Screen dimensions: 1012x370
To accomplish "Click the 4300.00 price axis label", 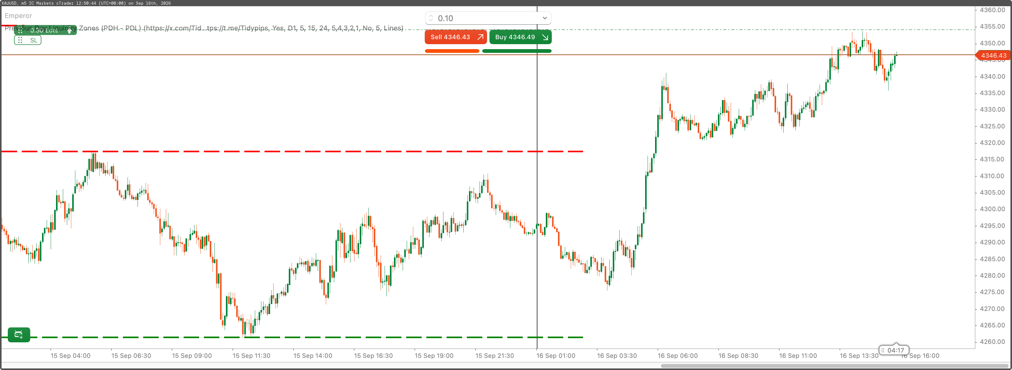I will (992, 209).
